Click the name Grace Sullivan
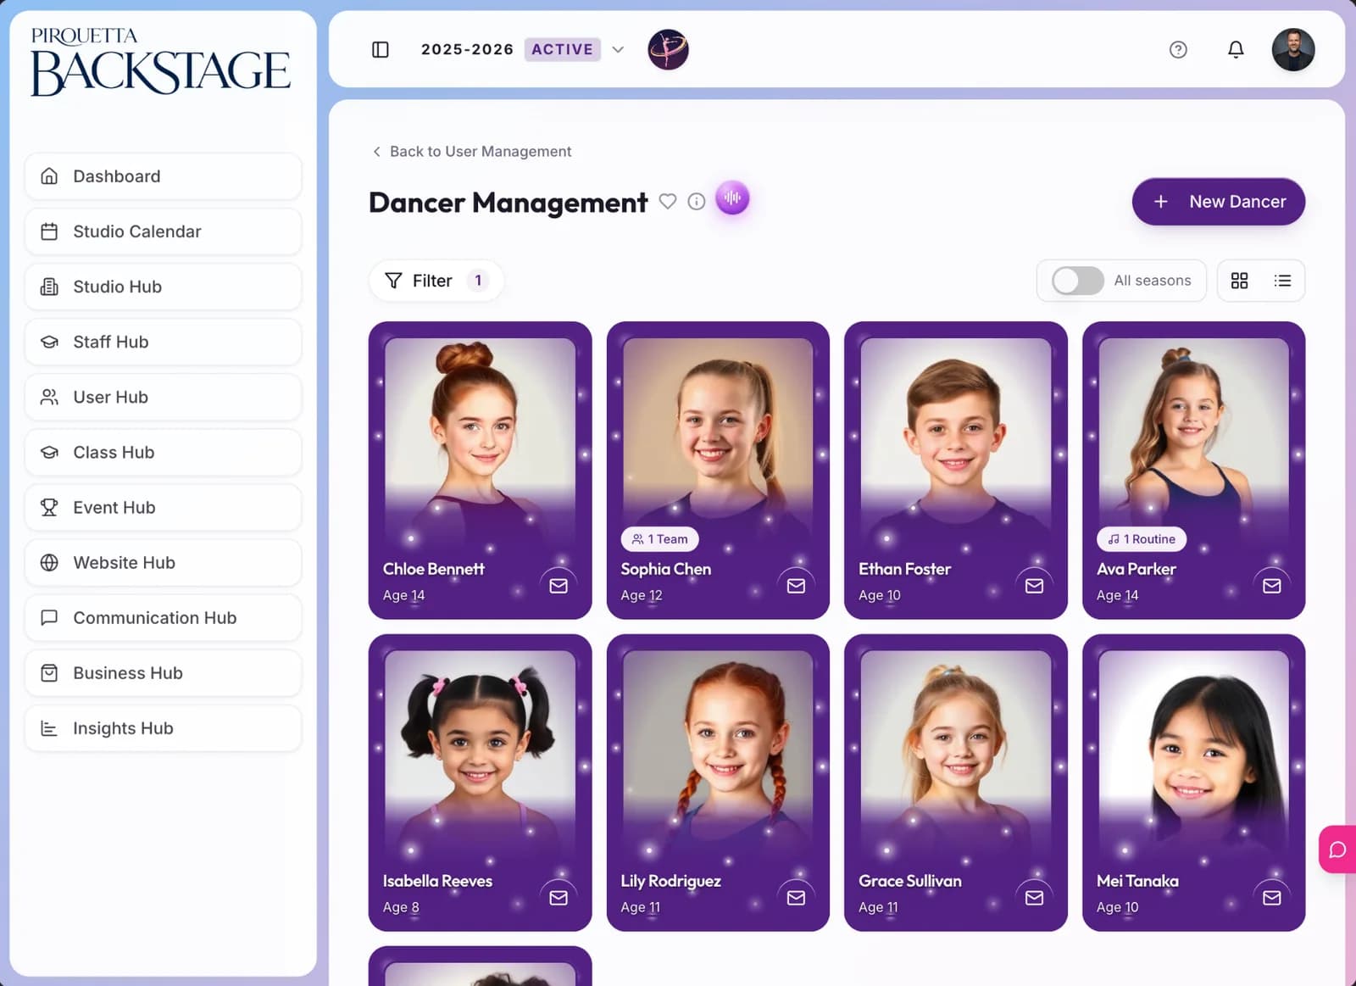The image size is (1356, 986). click(x=909, y=881)
